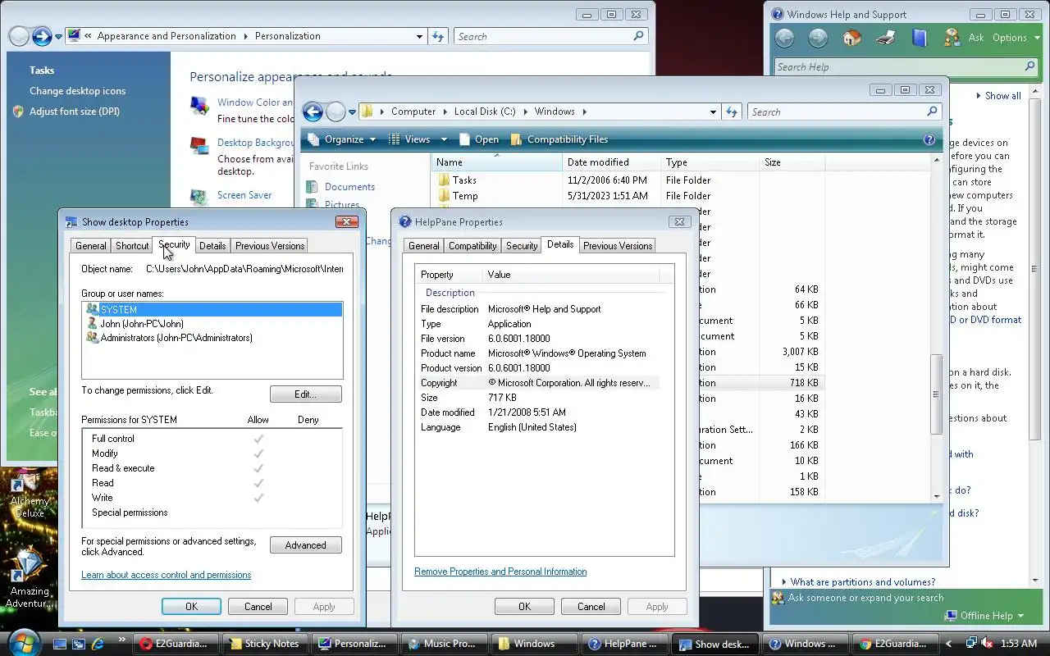The height and width of the screenshot is (656, 1050).
Task: Click the Explorer Search box
Action: pyautogui.click(x=843, y=112)
